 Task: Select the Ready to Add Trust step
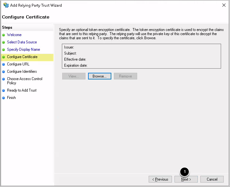[22, 90]
